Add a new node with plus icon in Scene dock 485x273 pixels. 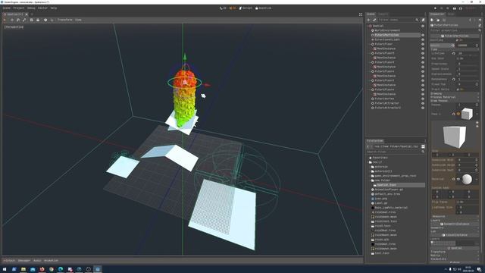(369, 20)
